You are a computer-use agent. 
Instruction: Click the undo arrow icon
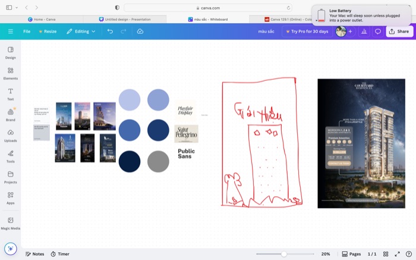[110, 32]
